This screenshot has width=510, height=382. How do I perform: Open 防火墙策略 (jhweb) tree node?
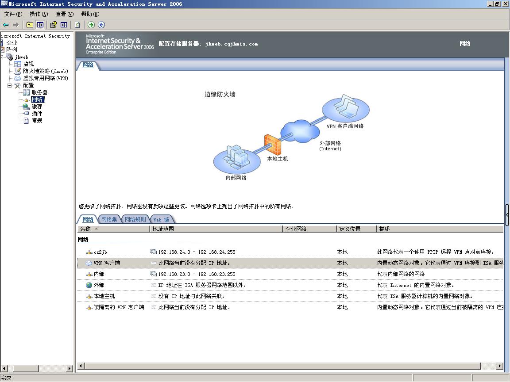46,71
